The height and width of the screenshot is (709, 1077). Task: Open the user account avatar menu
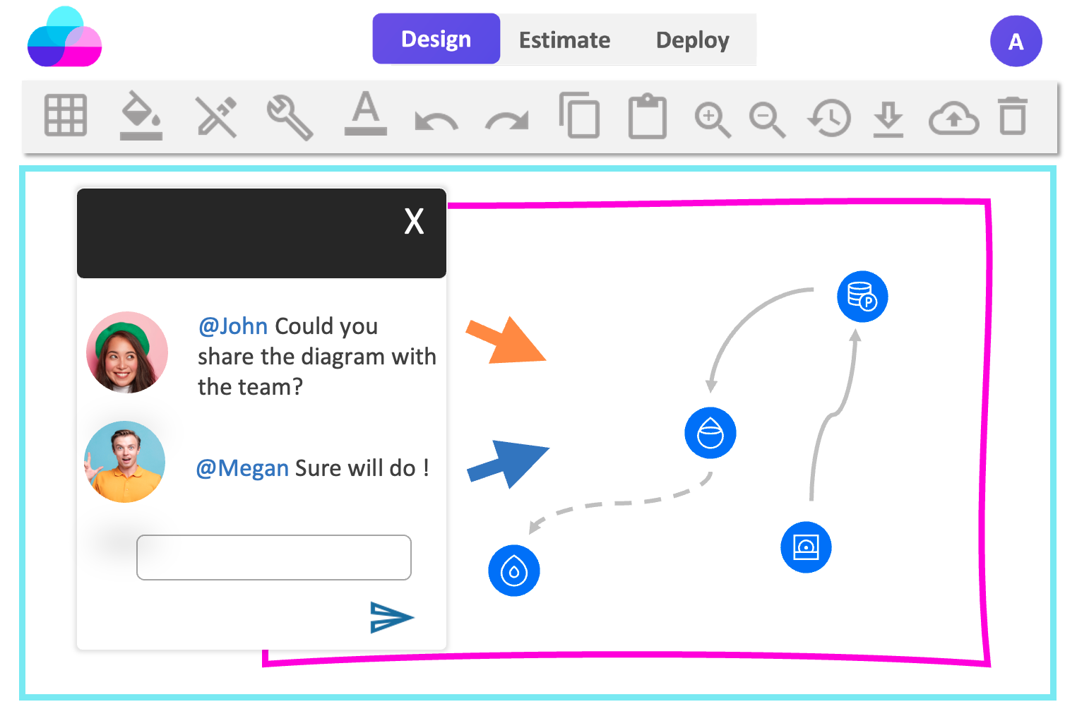pyautogui.click(x=1016, y=41)
